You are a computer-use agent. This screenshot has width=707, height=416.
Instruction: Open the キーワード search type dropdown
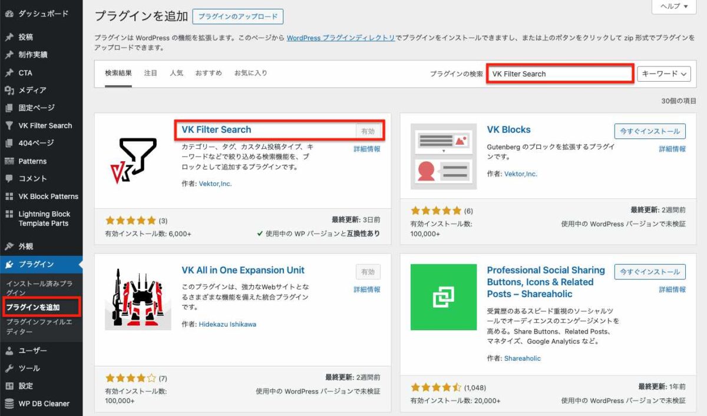tap(663, 74)
